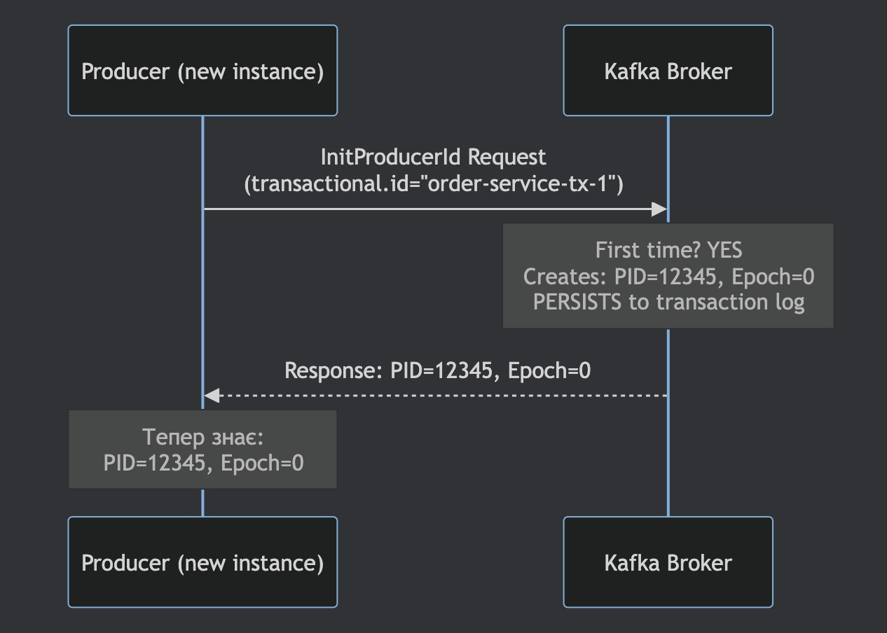Click the top Kafka Broker box
Screen dimensions: 887x633
pyautogui.click(x=668, y=71)
